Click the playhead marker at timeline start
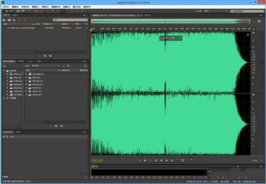 point(91,30)
